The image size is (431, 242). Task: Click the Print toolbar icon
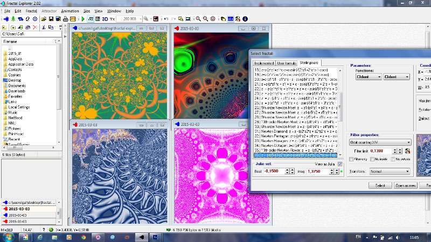tap(65, 19)
